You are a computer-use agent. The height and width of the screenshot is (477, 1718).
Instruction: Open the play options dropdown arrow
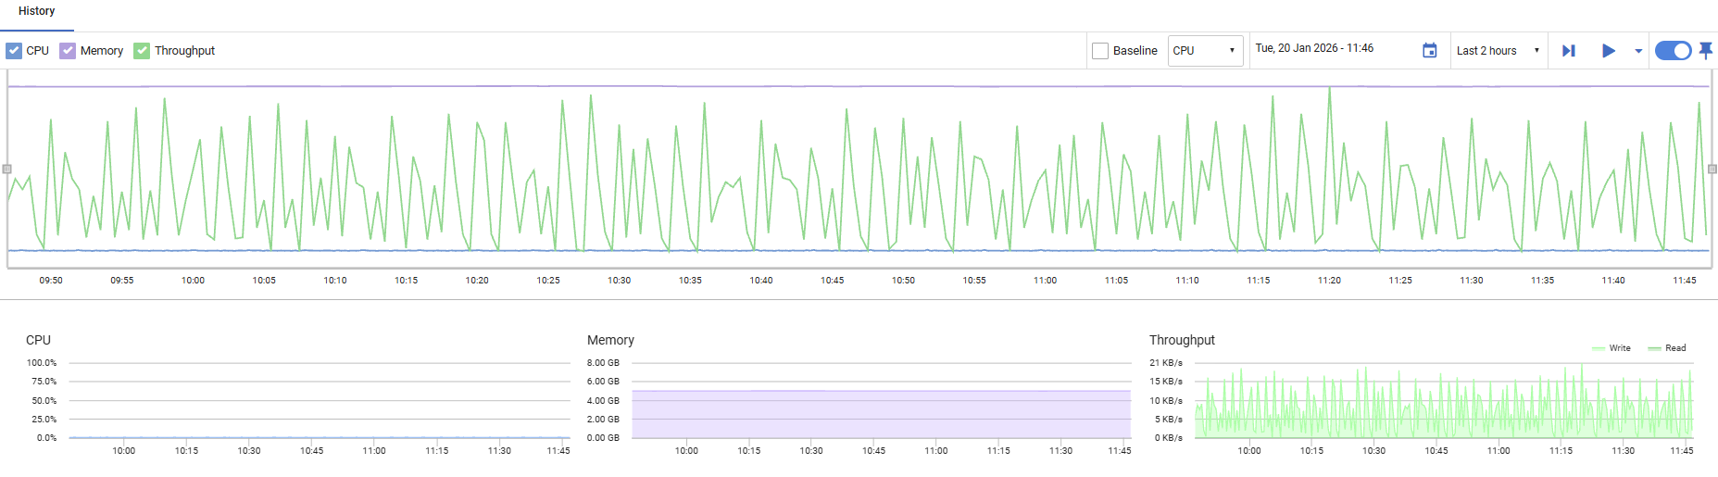pos(1638,51)
